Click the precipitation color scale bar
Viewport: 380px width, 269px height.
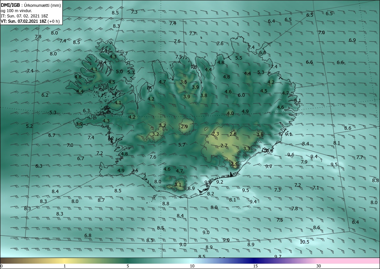(x=190, y=261)
